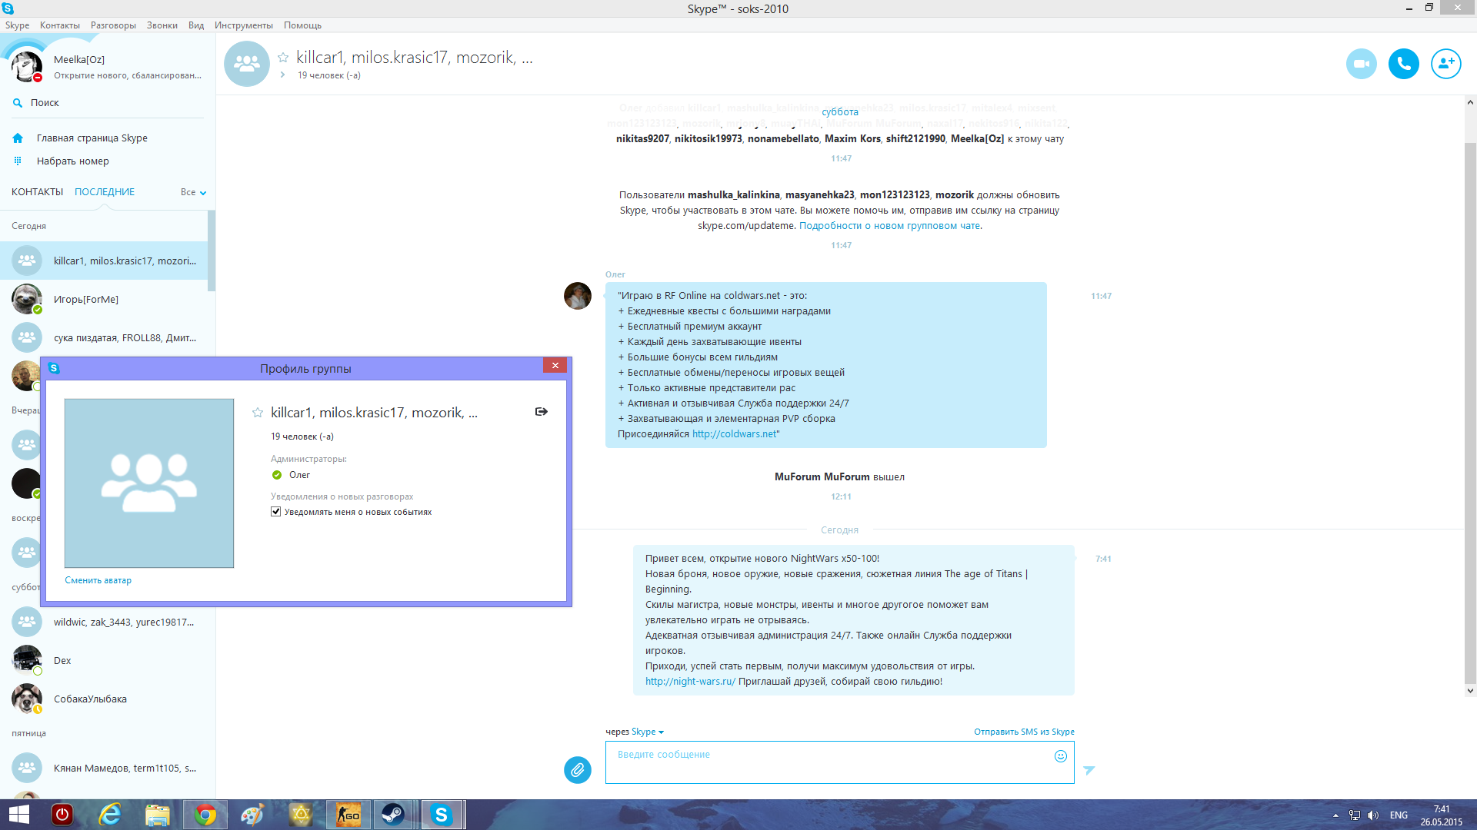Switch to the ПОСЛЕДНИЕ tab
The image size is (1477, 830).
pos(105,192)
